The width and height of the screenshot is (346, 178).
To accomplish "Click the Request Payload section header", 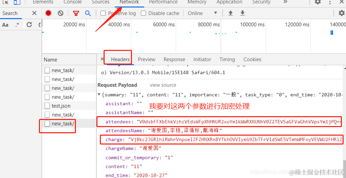I will 117,85.
